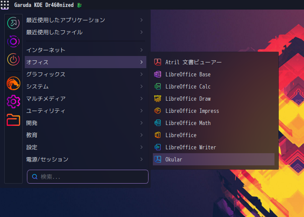Screen dimensions: 304x217
Task: Open the application grid launcher icon
Action: [x=5, y=5]
